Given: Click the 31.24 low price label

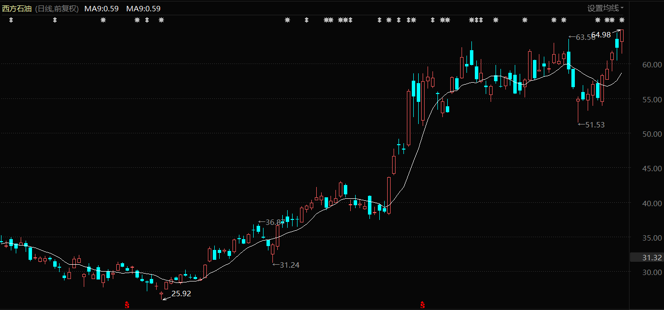Looking at the screenshot, I should coord(289,265).
